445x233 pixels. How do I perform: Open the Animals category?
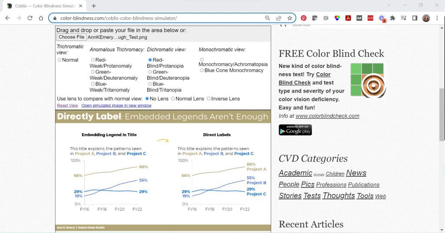point(319,175)
